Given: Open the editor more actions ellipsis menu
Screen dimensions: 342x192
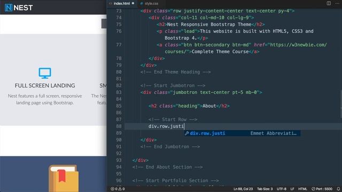Looking at the screenshot, I should pyautogui.click(x=337, y=3).
